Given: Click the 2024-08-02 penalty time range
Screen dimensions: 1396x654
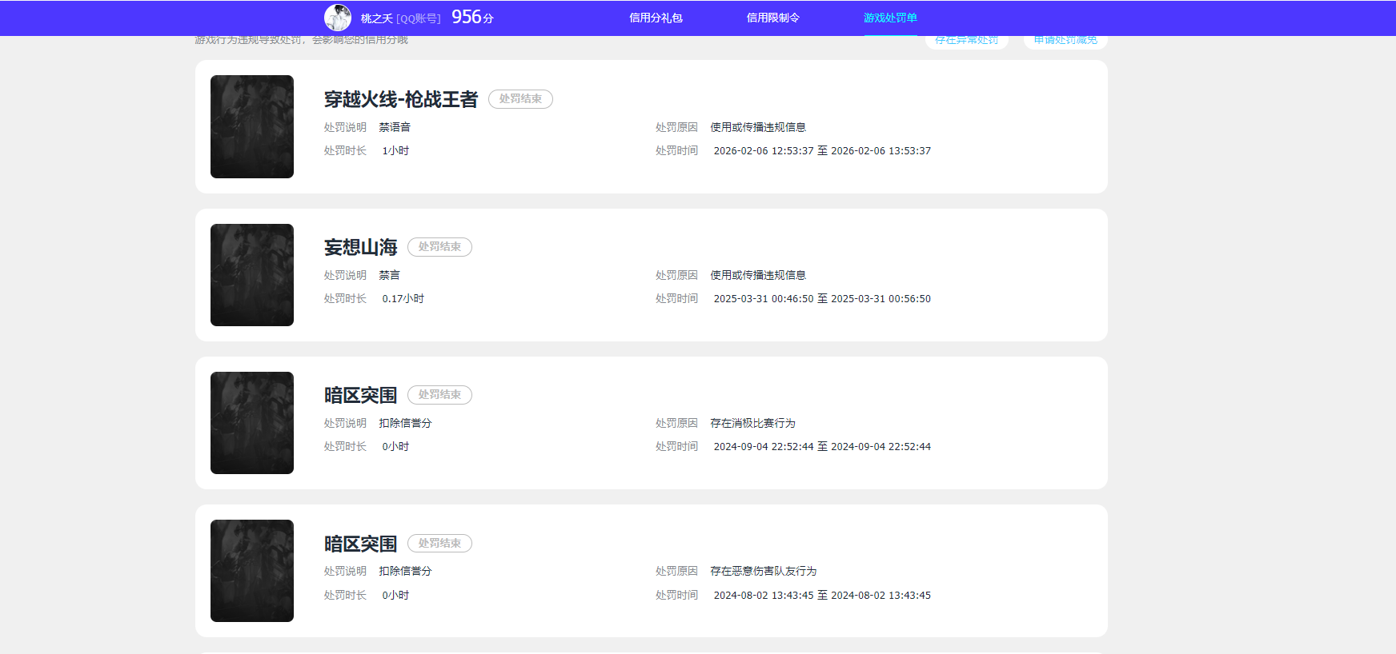Looking at the screenshot, I should click(x=822, y=595).
